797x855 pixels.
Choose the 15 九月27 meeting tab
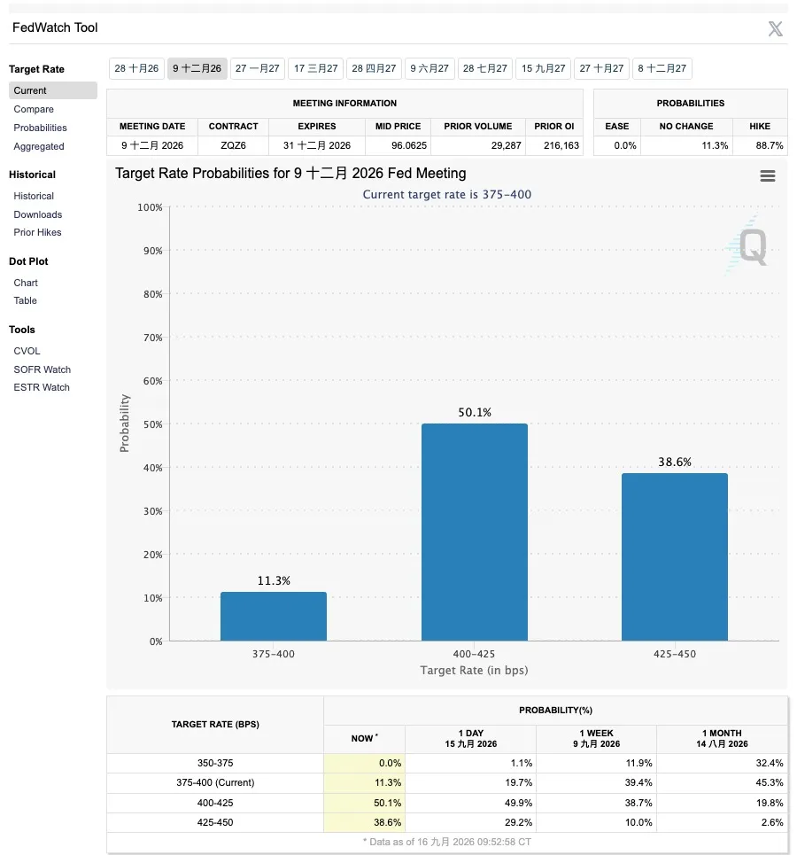(x=544, y=69)
